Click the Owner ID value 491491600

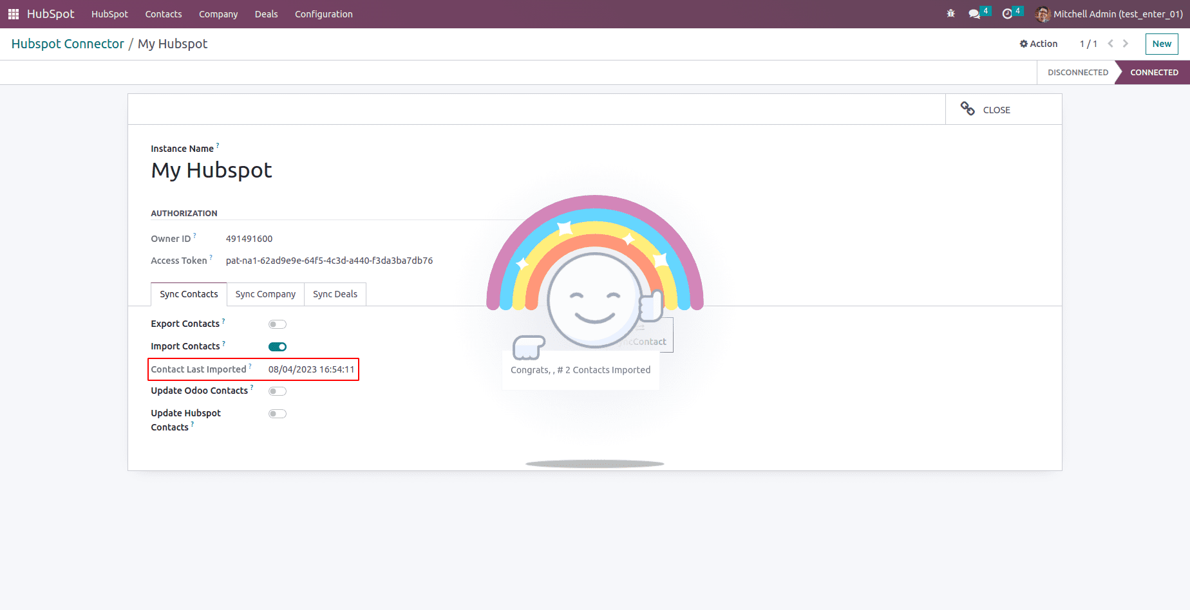click(x=249, y=239)
